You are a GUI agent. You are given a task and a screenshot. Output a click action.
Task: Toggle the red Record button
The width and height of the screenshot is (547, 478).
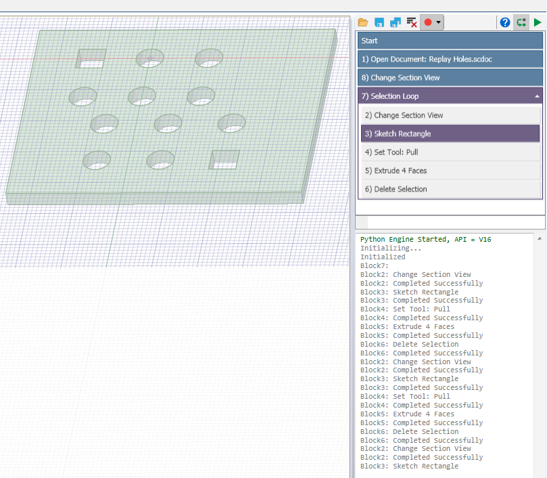pos(428,23)
